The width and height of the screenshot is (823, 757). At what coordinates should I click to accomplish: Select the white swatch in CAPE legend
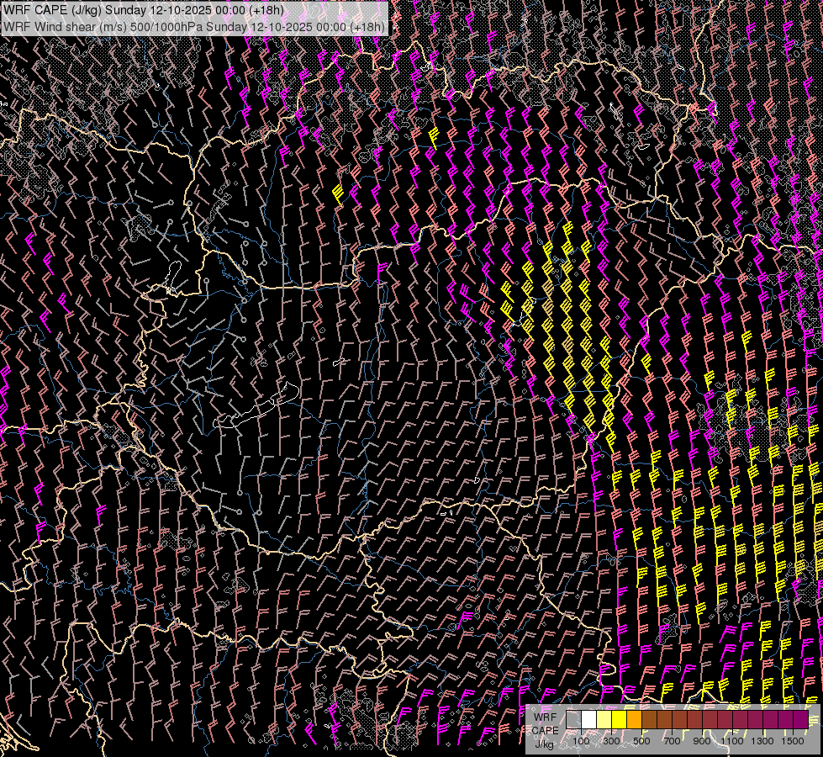pos(588,720)
